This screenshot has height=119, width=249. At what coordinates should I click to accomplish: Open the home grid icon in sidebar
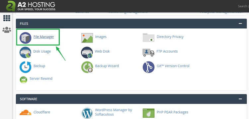tap(7, 18)
